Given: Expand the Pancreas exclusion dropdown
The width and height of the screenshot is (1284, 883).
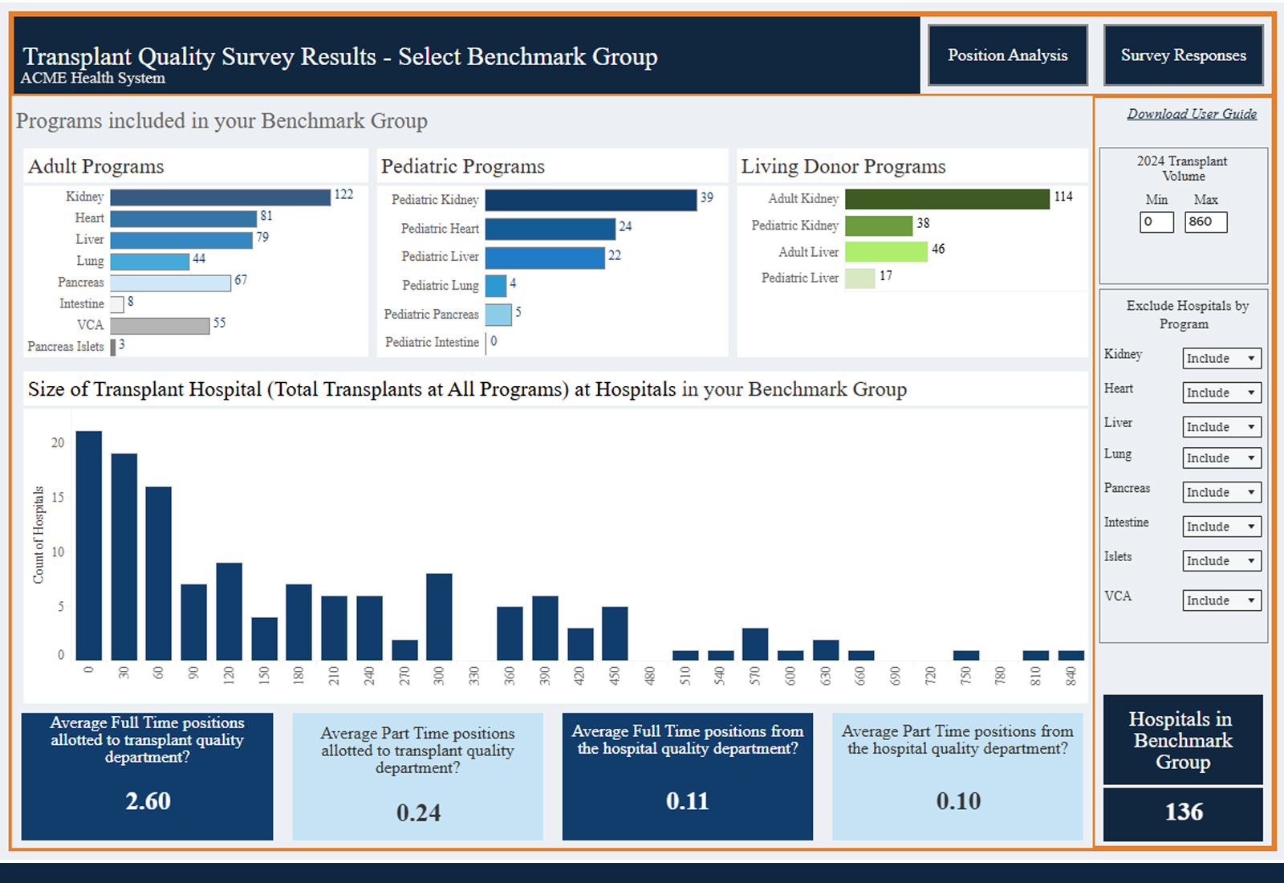Looking at the screenshot, I should pyautogui.click(x=1222, y=492).
